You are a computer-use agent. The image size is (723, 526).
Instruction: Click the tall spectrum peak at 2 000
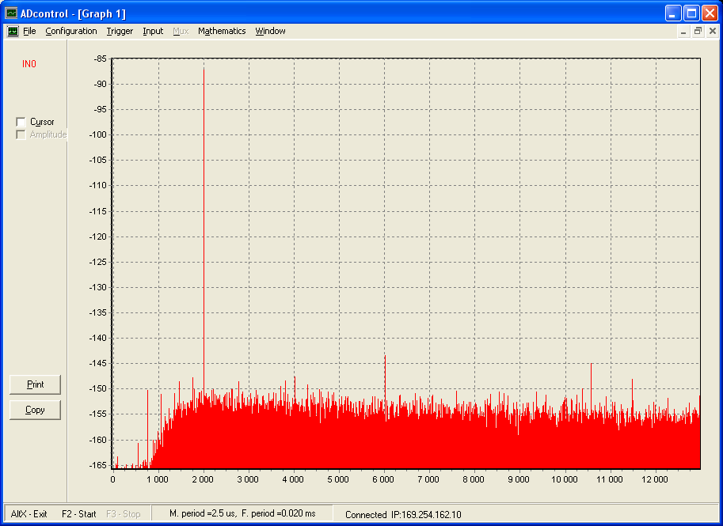204,230
